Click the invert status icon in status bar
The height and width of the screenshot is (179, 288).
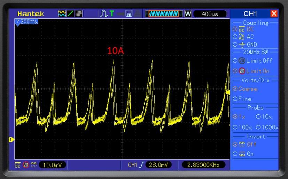[34, 165]
